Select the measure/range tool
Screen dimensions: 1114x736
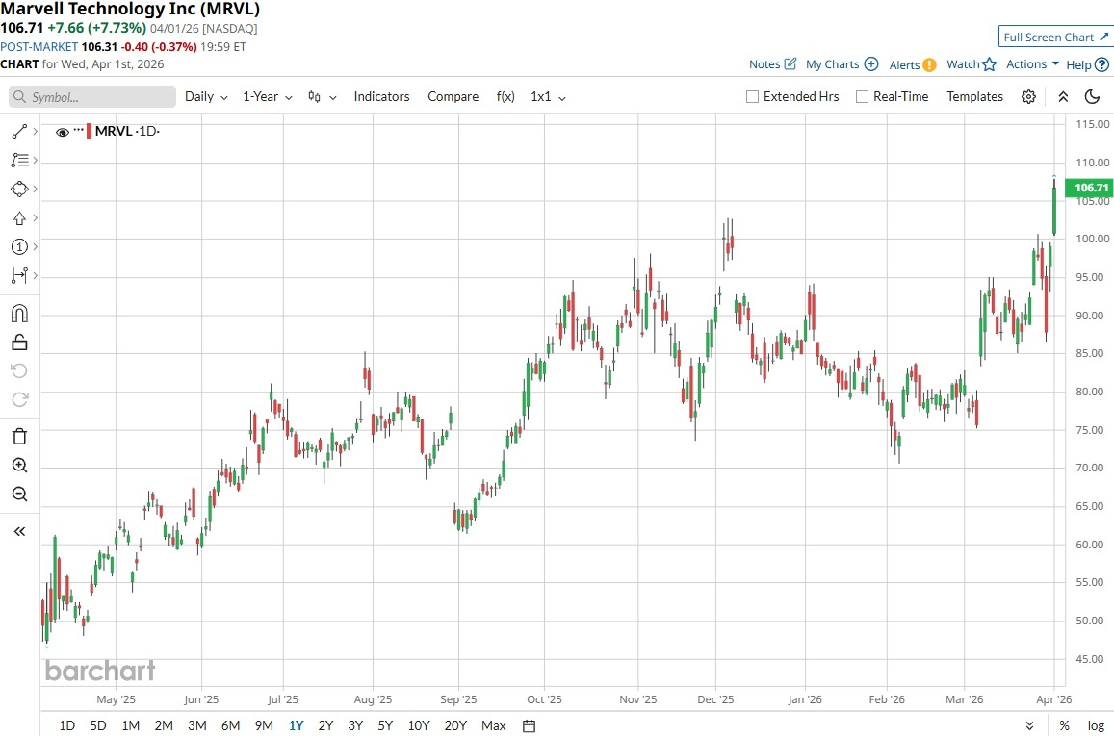19,275
